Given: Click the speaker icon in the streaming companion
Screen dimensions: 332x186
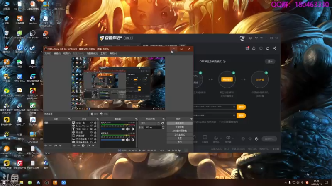Looking at the screenshot, I should point(228,138).
